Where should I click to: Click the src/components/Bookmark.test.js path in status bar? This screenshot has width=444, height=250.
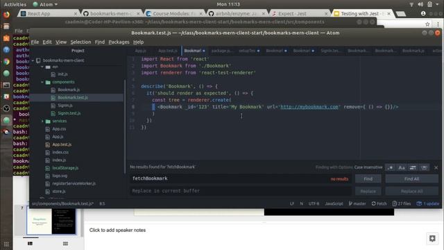62,203
